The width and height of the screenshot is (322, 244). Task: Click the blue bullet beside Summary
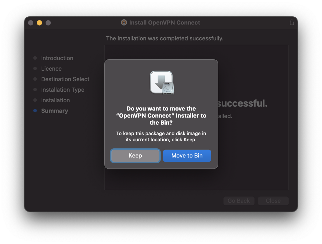(x=35, y=111)
